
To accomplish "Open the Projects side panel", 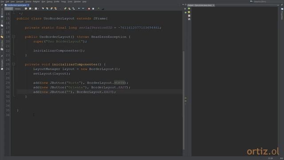I will (2, 33).
